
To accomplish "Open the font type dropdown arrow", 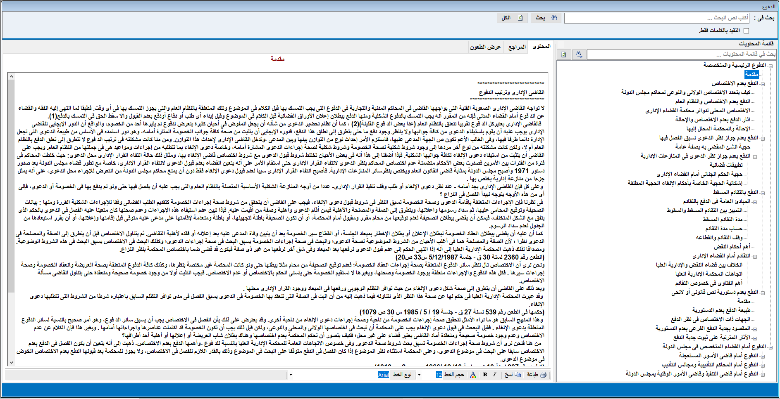I will [x=291, y=375].
